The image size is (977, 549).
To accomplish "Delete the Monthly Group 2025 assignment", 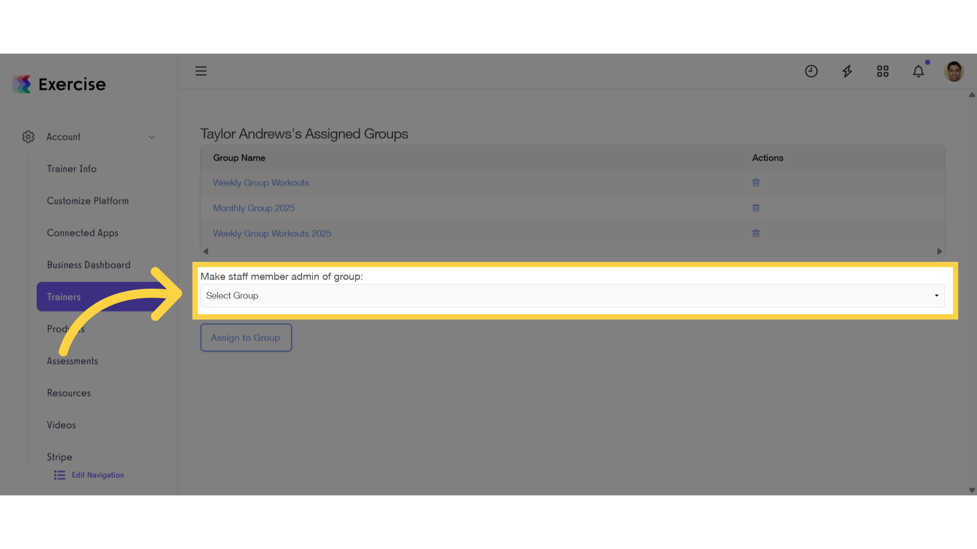I will [x=756, y=208].
